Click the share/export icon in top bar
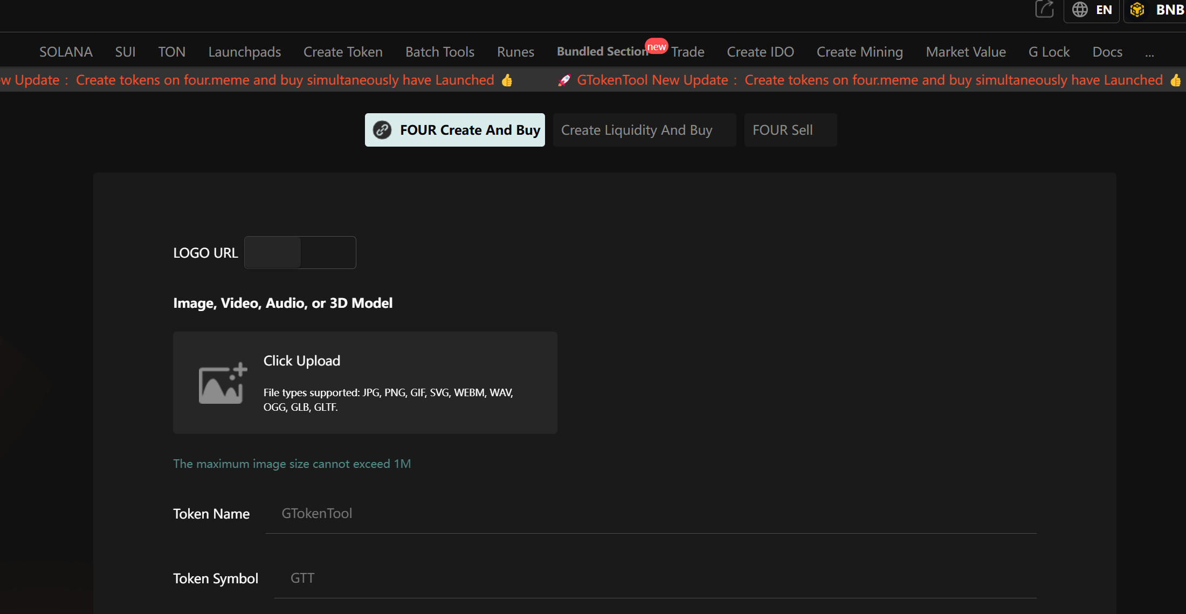 click(1044, 10)
